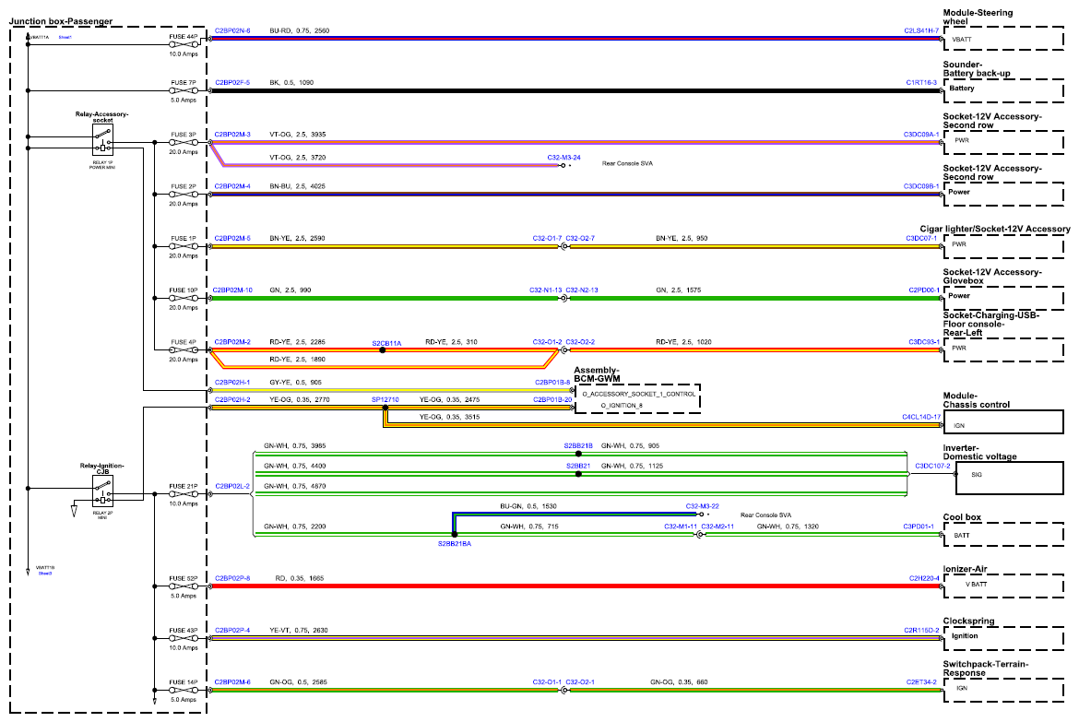1079x722 pixels.
Task: Open the sheet link beside VBATT11A
Action: click(65, 37)
